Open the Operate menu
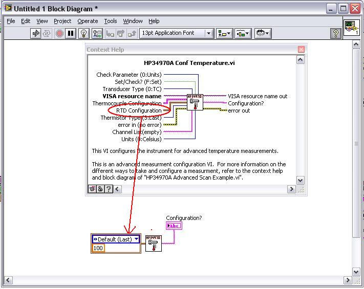The image size is (364, 289). (x=88, y=21)
